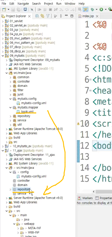Image resolution: width=112 pixels, height=237 pixels.
Task: Maximize the Project Explorer panel
Action: 72,16
